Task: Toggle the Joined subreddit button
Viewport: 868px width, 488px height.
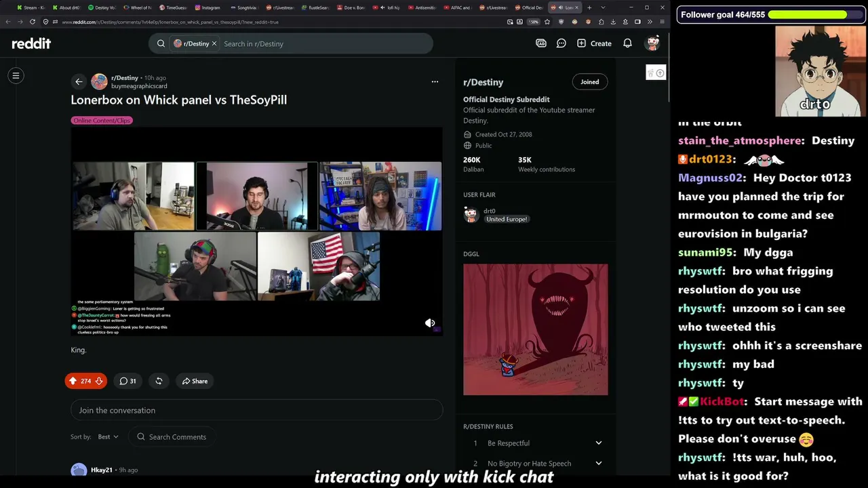Action: point(590,82)
